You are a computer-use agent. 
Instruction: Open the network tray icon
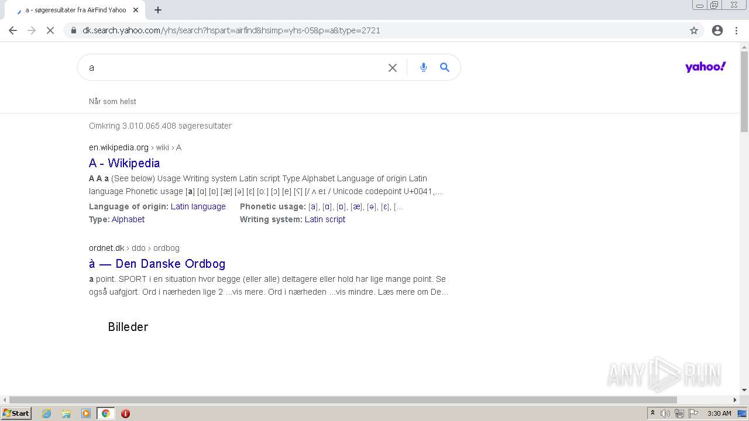(x=679, y=413)
